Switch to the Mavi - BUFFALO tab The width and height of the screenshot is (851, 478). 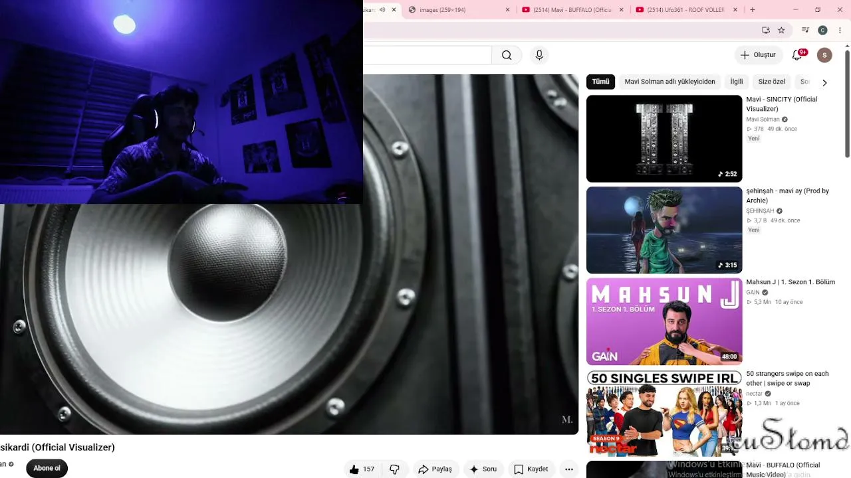pos(573,10)
